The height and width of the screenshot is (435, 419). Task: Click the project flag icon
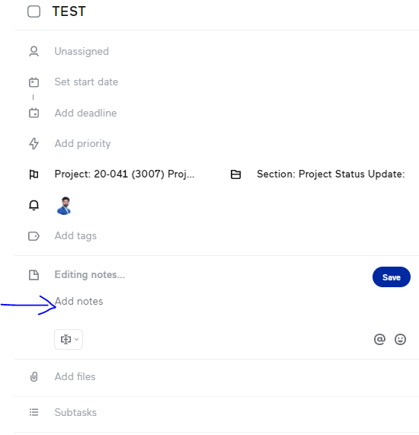pos(34,174)
